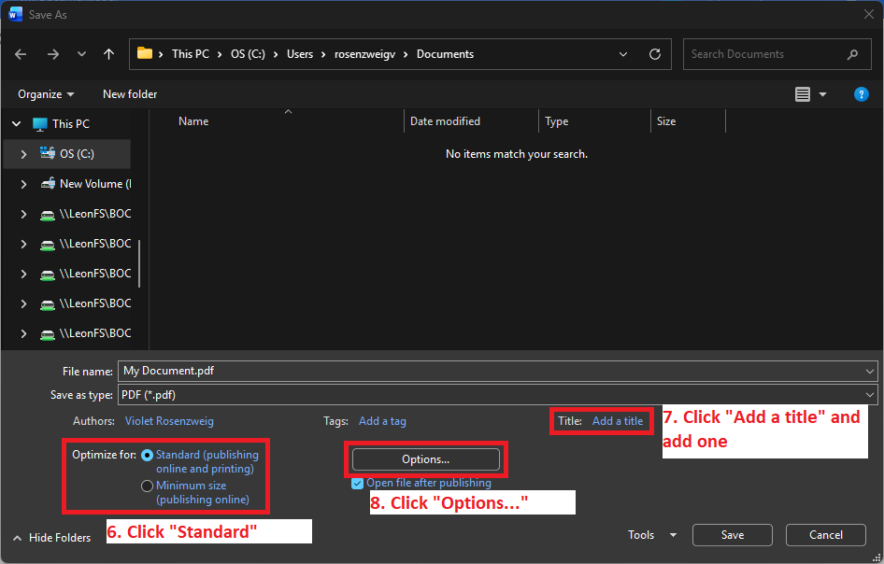Click the This PC monitor icon

coord(40,124)
